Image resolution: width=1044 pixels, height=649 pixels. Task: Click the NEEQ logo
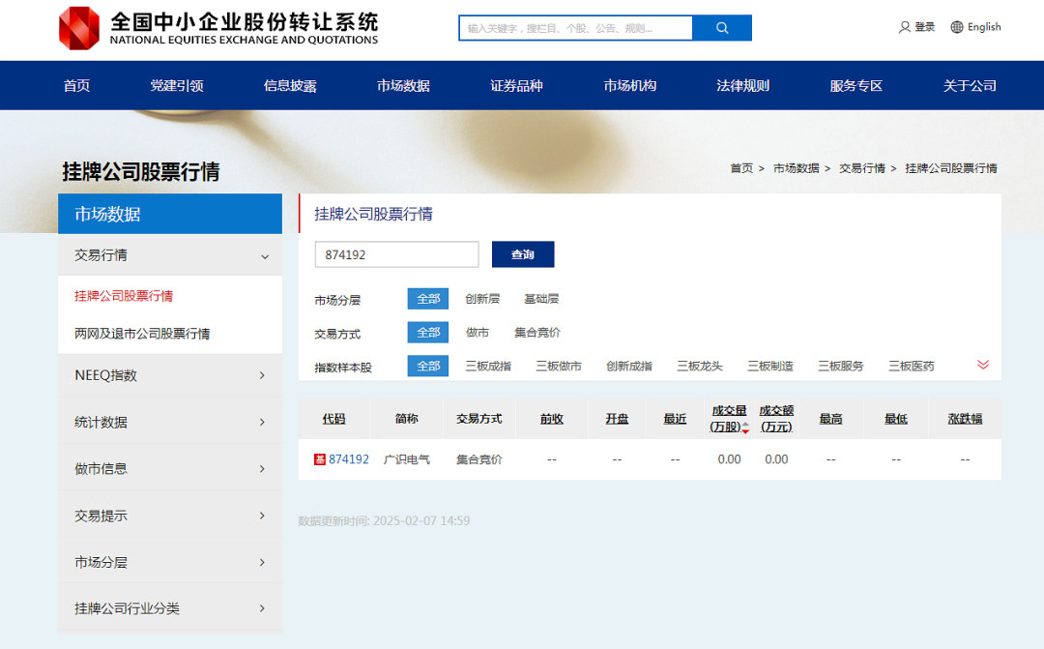click(75, 27)
